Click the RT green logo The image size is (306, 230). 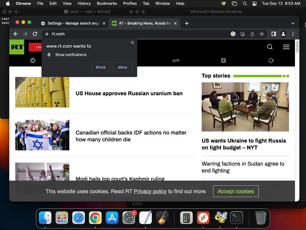click(17, 47)
